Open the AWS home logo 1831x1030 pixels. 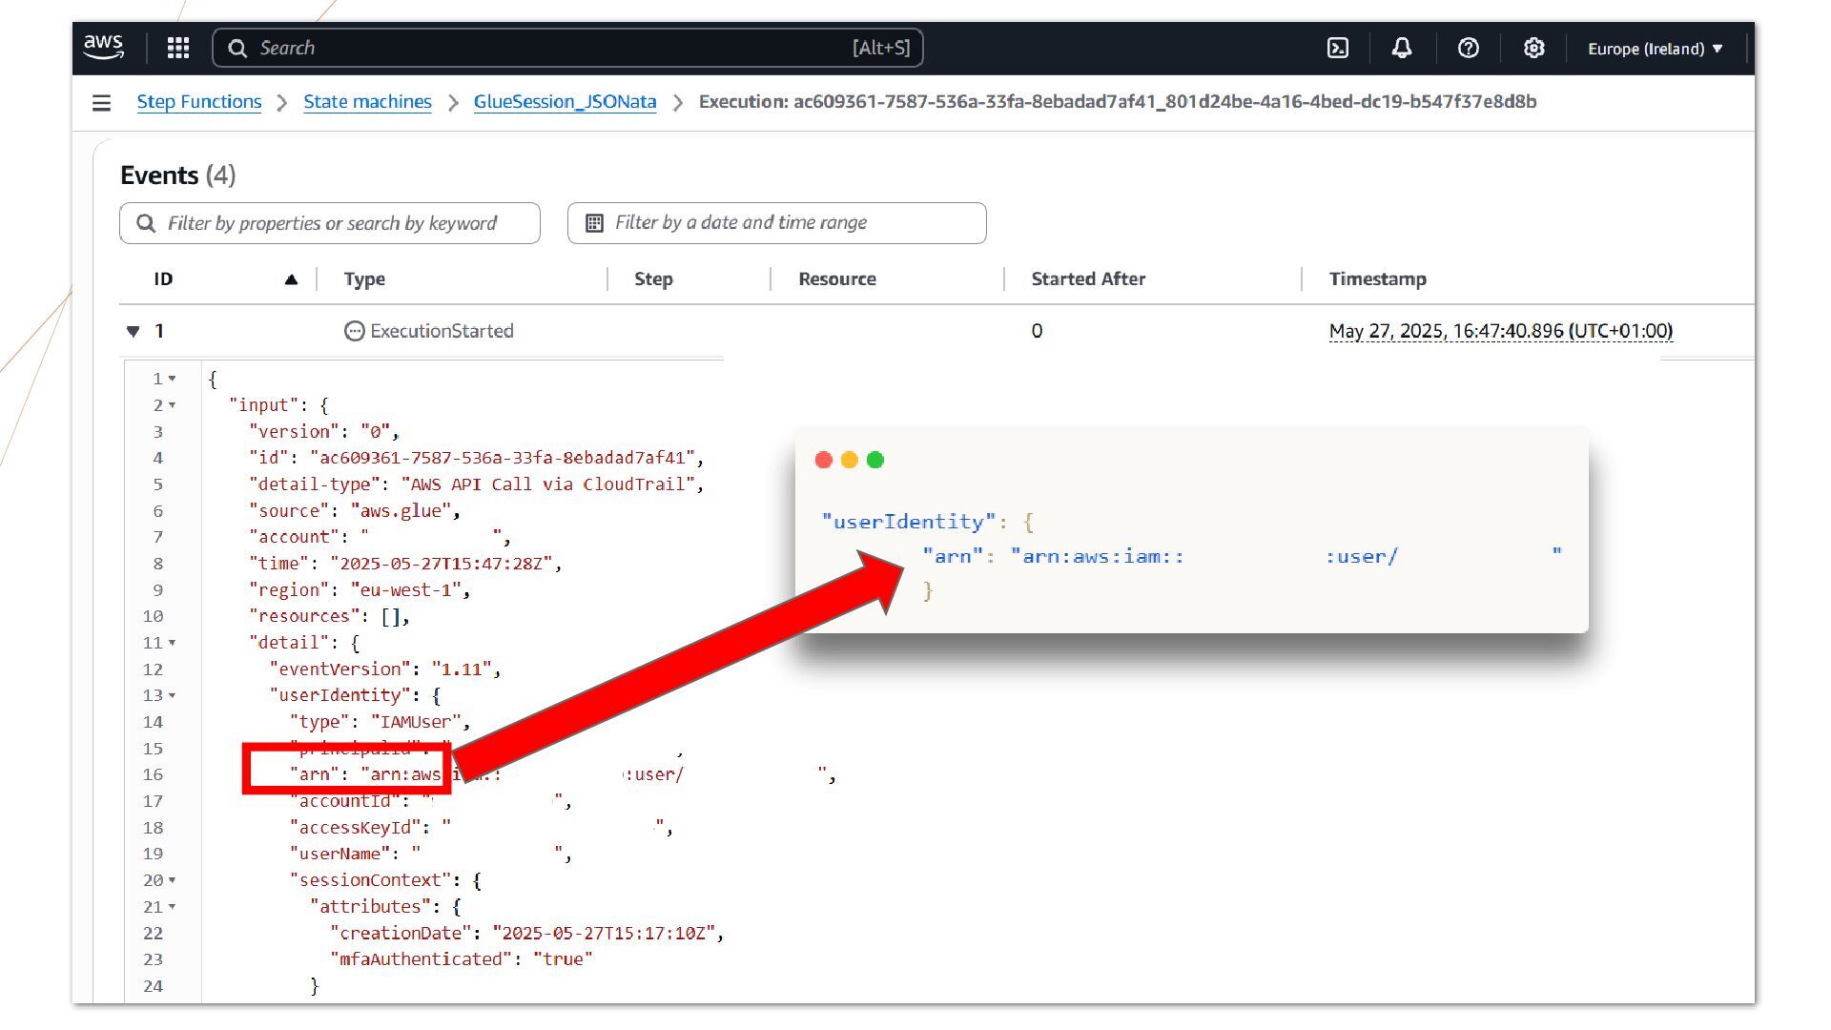[103, 48]
